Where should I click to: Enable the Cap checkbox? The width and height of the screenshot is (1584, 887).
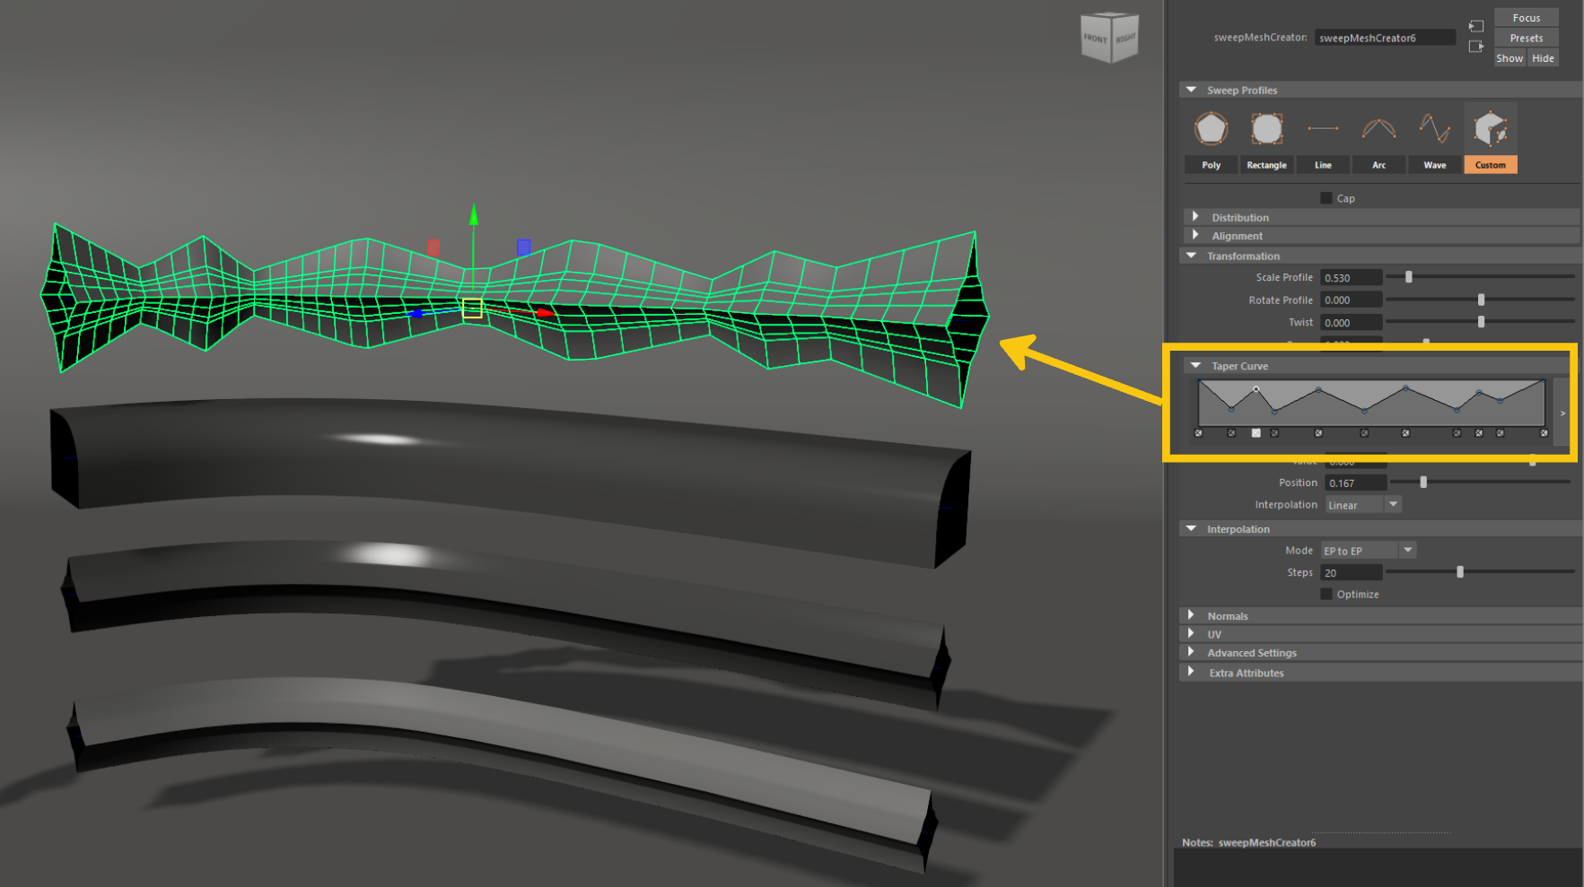click(1326, 198)
